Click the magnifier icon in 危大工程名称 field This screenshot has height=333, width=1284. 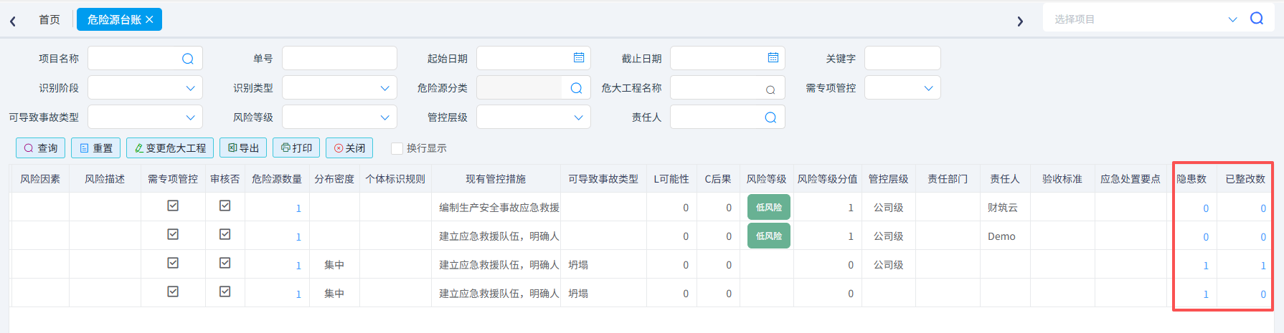point(770,90)
